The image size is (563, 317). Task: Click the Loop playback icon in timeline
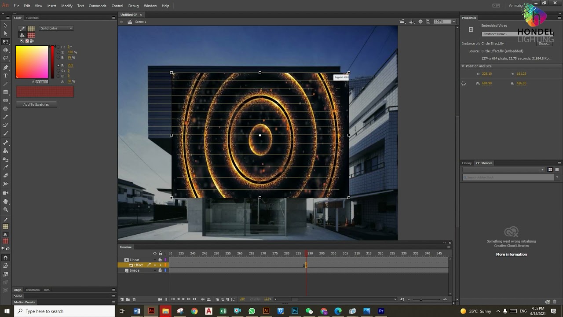209,299
